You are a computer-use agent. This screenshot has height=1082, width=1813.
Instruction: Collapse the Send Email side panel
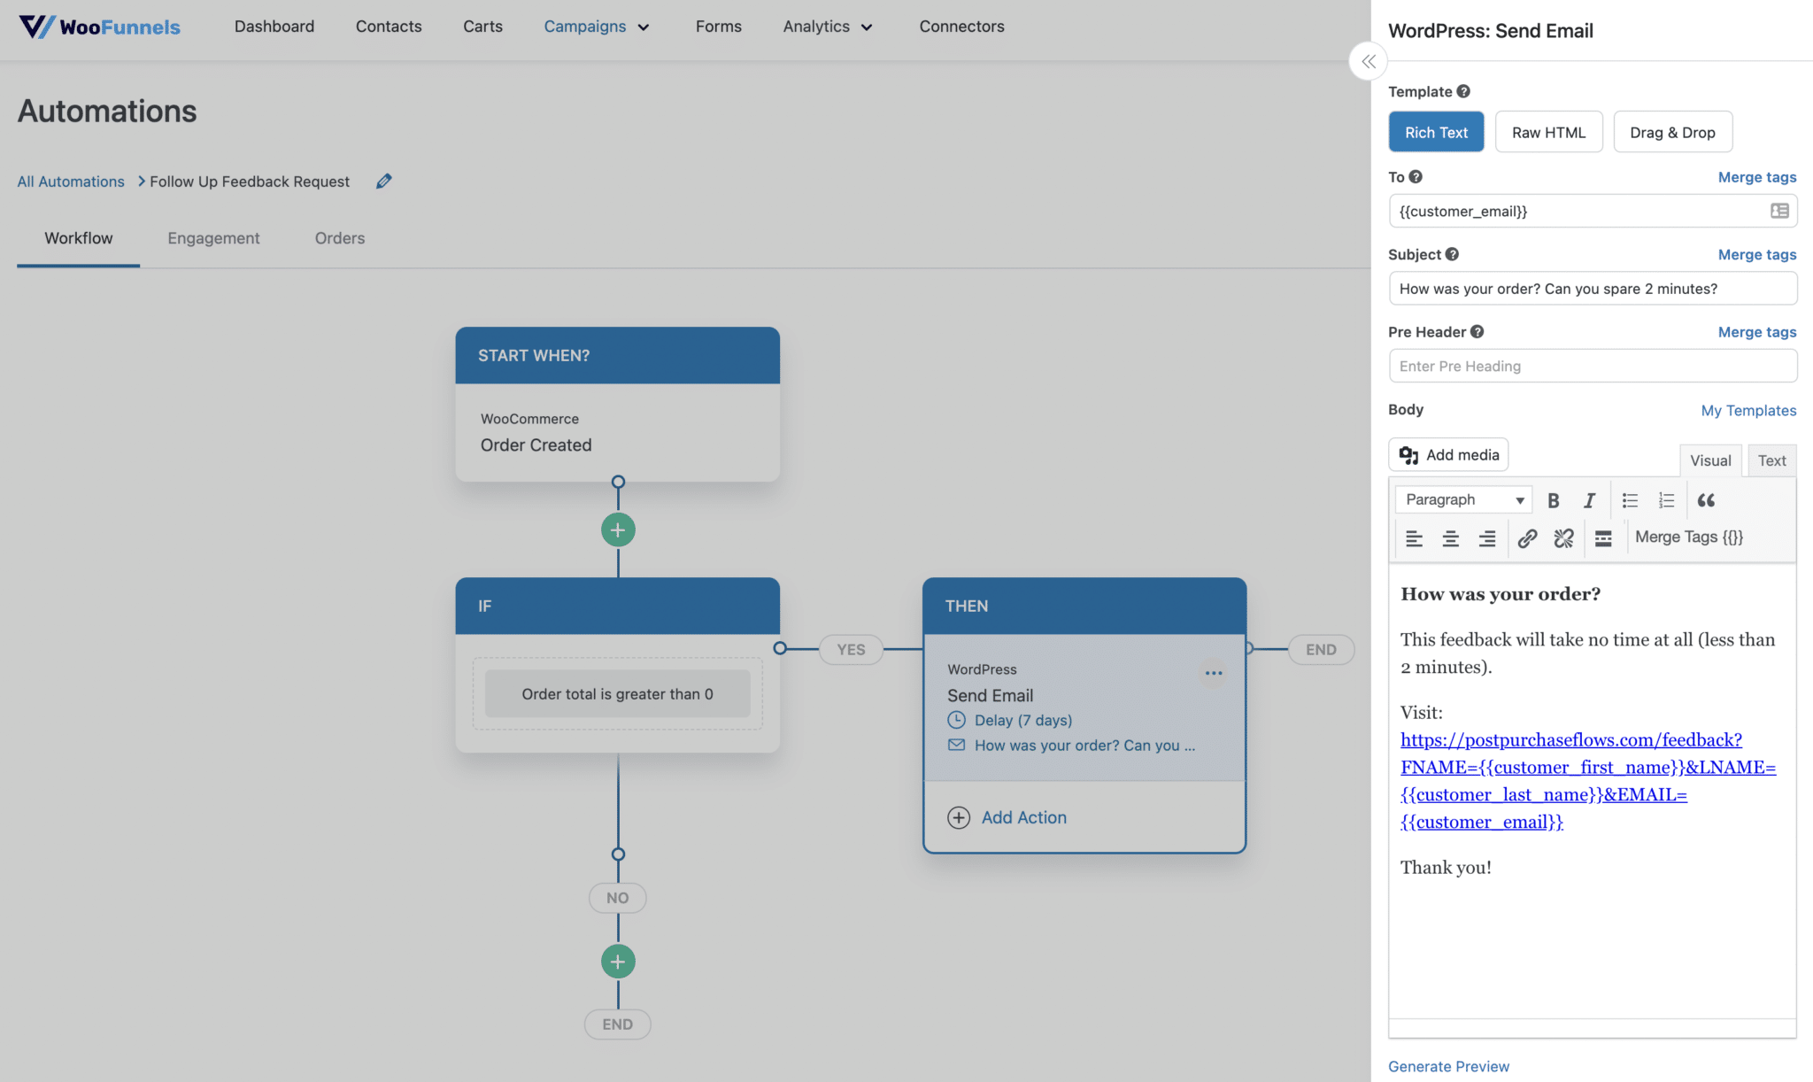(x=1368, y=61)
